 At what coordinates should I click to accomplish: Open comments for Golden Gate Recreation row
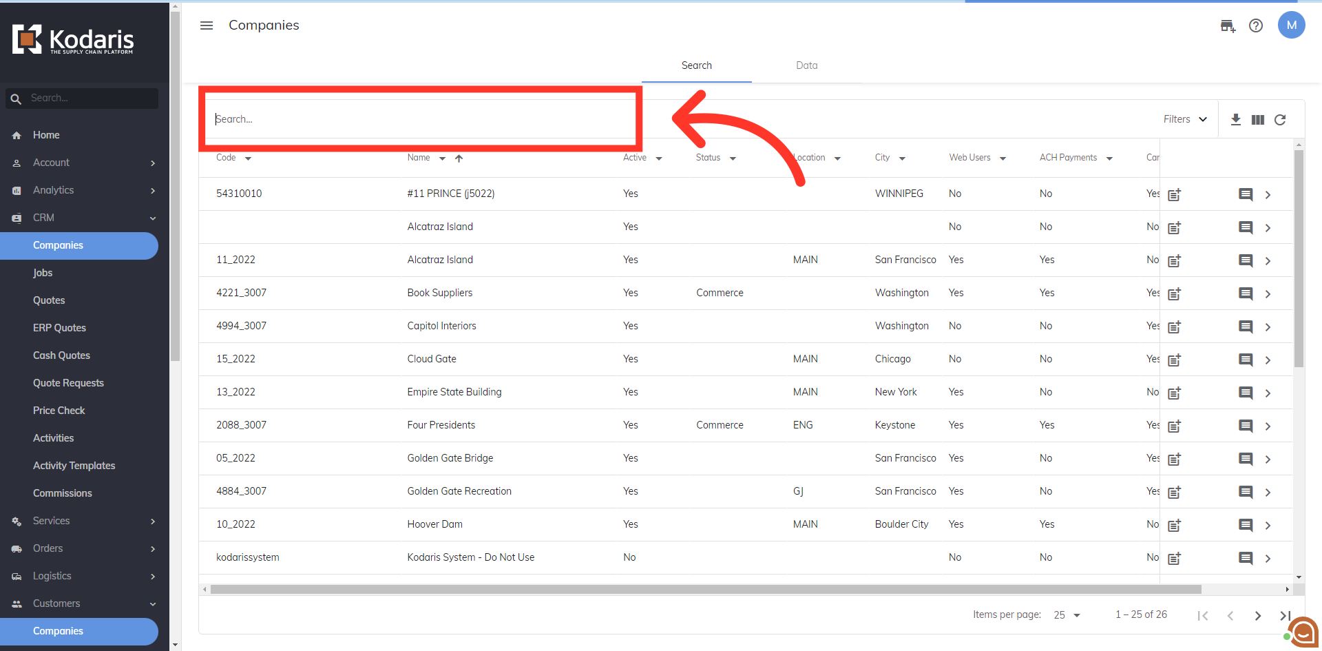pyautogui.click(x=1246, y=492)
